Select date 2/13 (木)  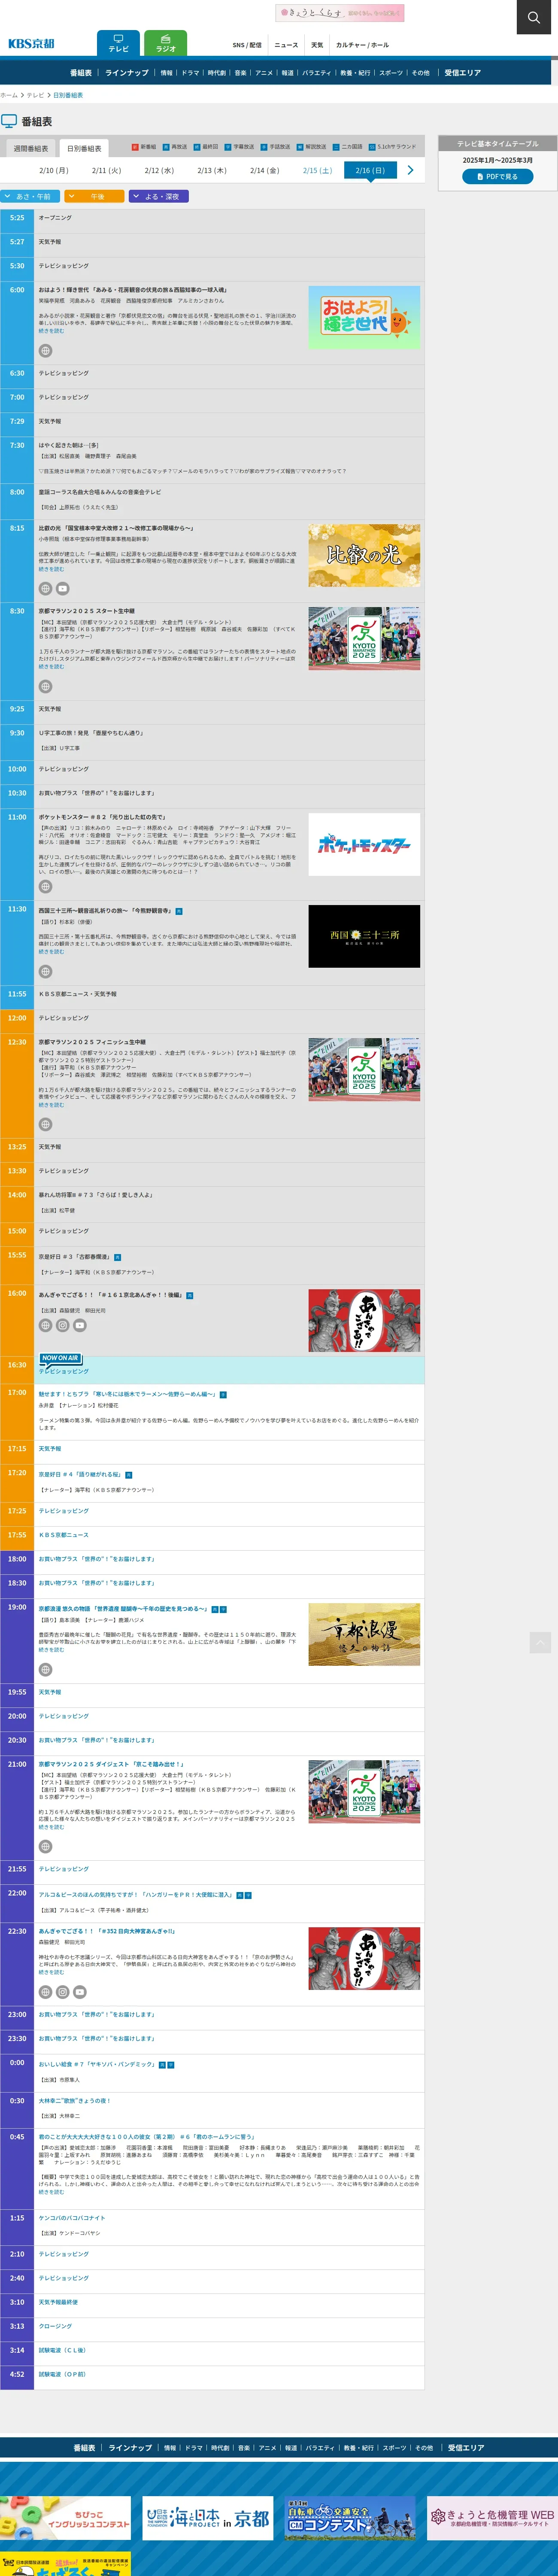click(x=212, y=170)
